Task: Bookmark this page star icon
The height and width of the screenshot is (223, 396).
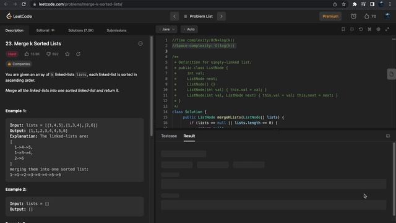Action: tap(344, 4)
